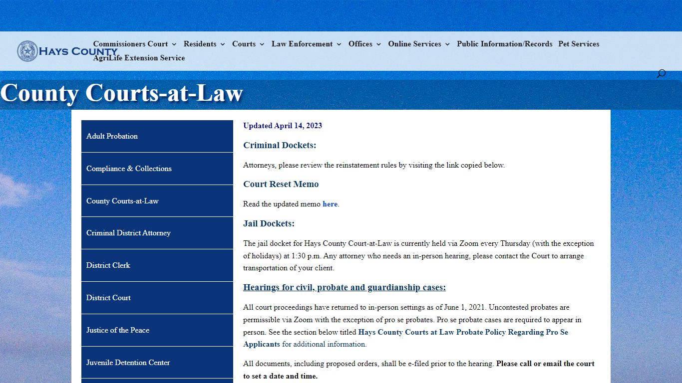Expand Online Services menu chevron
The image size is (682, 383).
coord(447,44)
